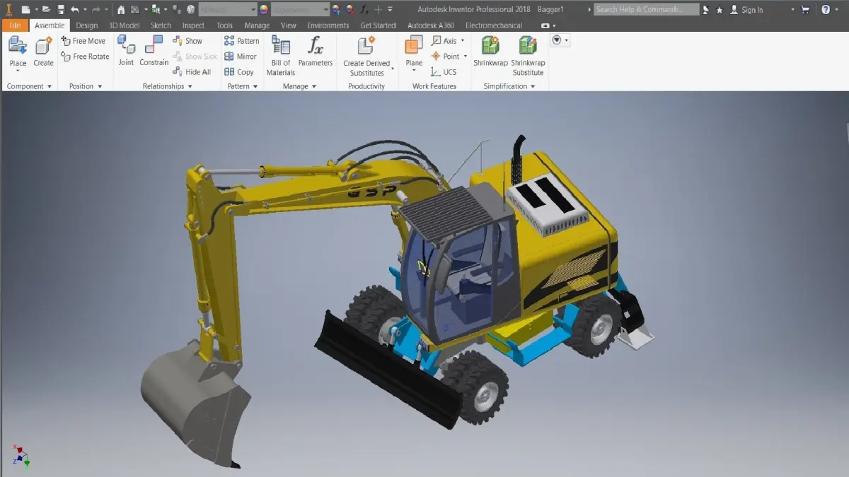Click Save in quick access toolbar
Image resolution: width=849 pixels, height=477 pixels.
[x=61, y=10]
